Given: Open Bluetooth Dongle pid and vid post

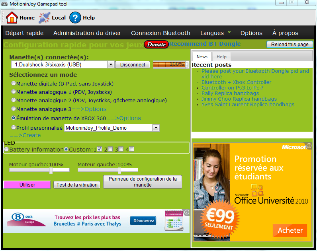Looking at the screenshot, I should [x=255, y=74].
